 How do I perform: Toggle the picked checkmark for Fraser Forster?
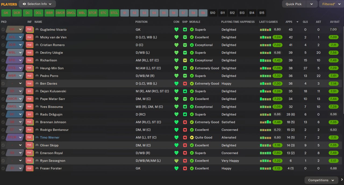pos(3,168)
